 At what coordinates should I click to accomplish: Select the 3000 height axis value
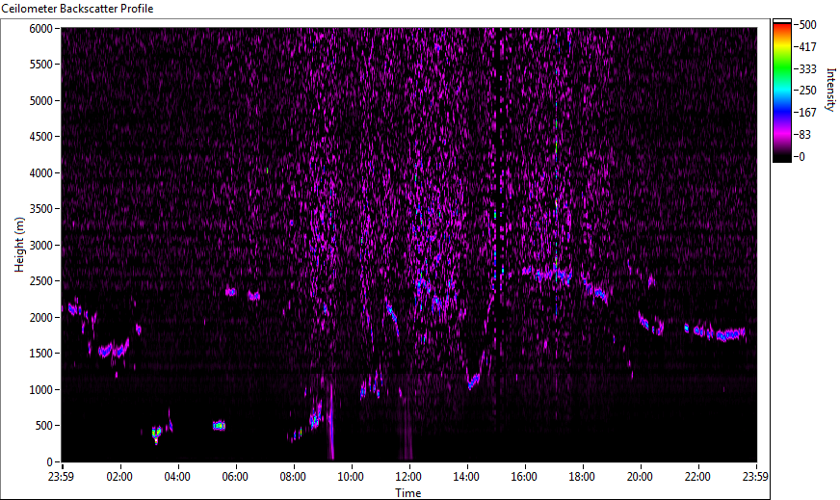pyautogui.click(x=40, y=246)
